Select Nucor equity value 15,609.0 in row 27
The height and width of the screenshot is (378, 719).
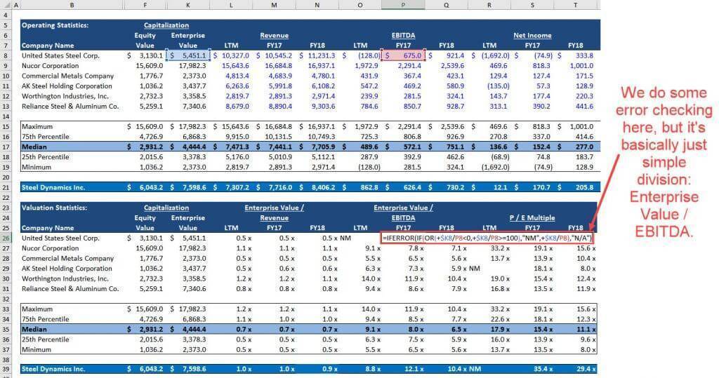tap(145, 248)
